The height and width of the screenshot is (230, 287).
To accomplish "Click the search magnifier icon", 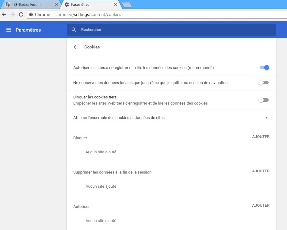I will (74, 30).
